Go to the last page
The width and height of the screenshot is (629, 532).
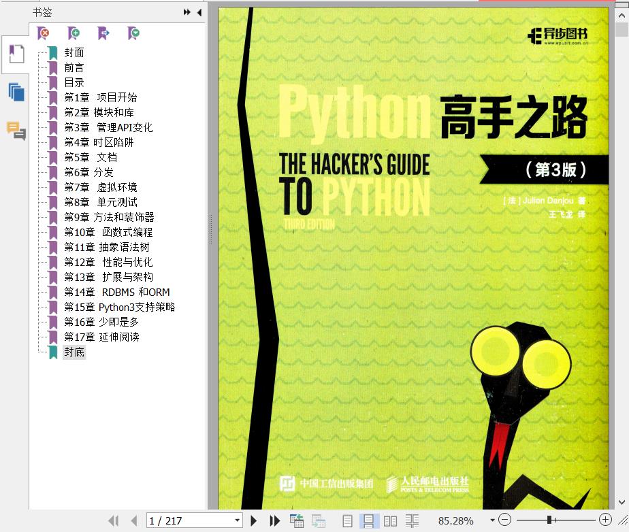[x=275, y=520]
